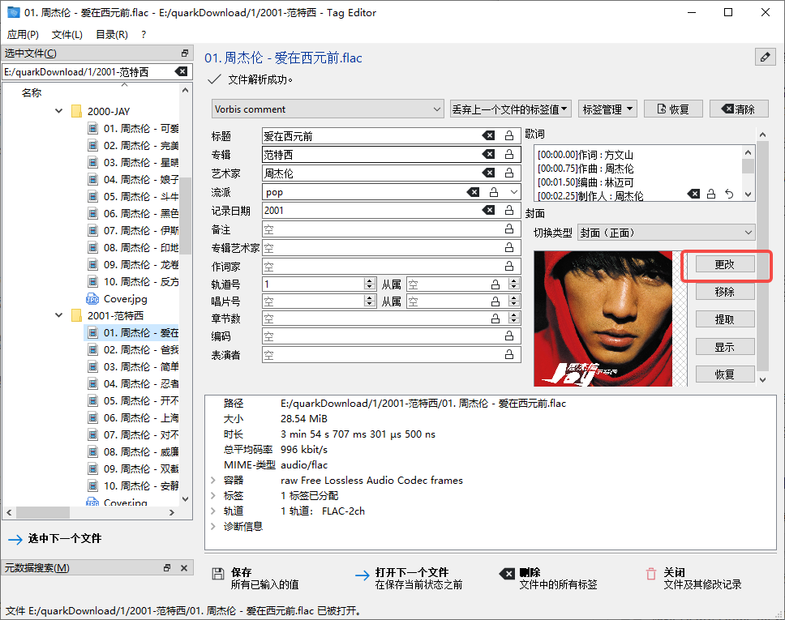Clear the 专辑 field value
This screenshot has width=785, height=620.
(x=488, y=154)
